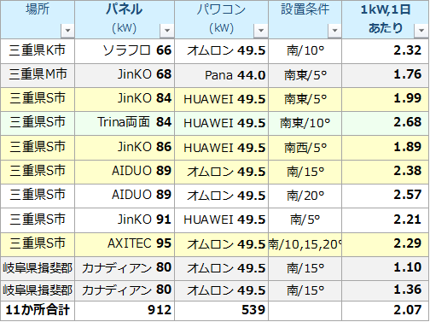Click the AXITEC 95 panel cell
Image resolution: width=430 pixels, height=322 pixels.
click(125, 244)
